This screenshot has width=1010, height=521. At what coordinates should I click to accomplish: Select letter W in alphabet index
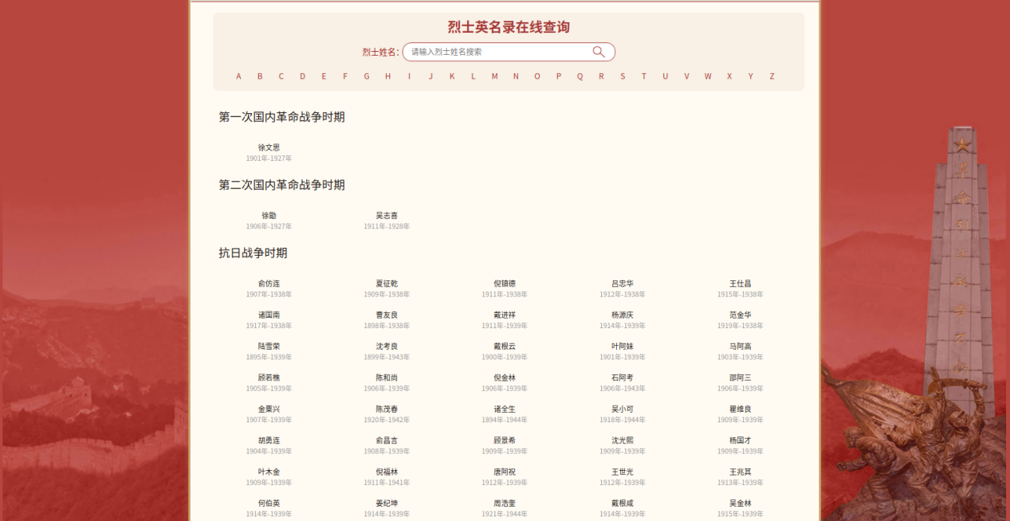coord(708,76)
